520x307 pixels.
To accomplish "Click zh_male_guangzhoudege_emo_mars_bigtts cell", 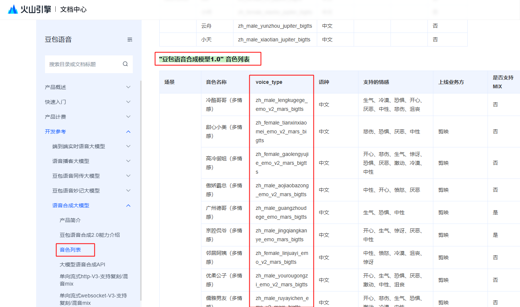I will (281, 212).
